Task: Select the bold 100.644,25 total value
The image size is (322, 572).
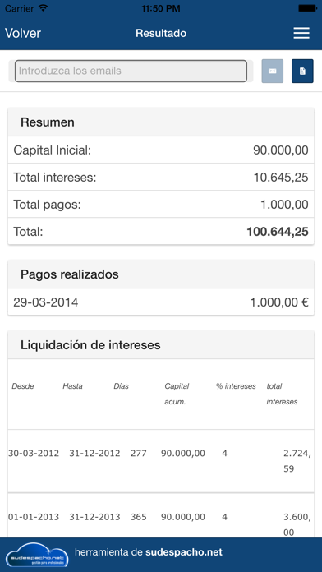Action: [x=278, y=231]
